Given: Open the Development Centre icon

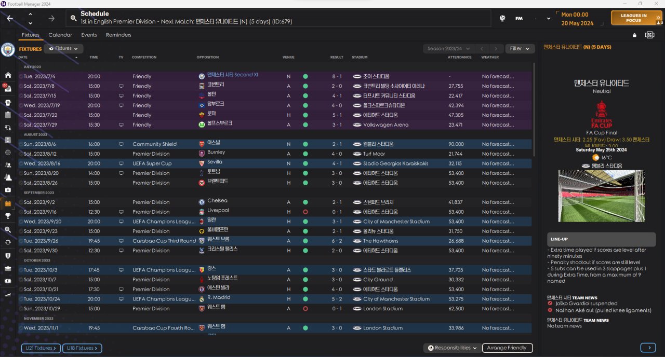Looking at the screenshot, I should click(8, 295).
